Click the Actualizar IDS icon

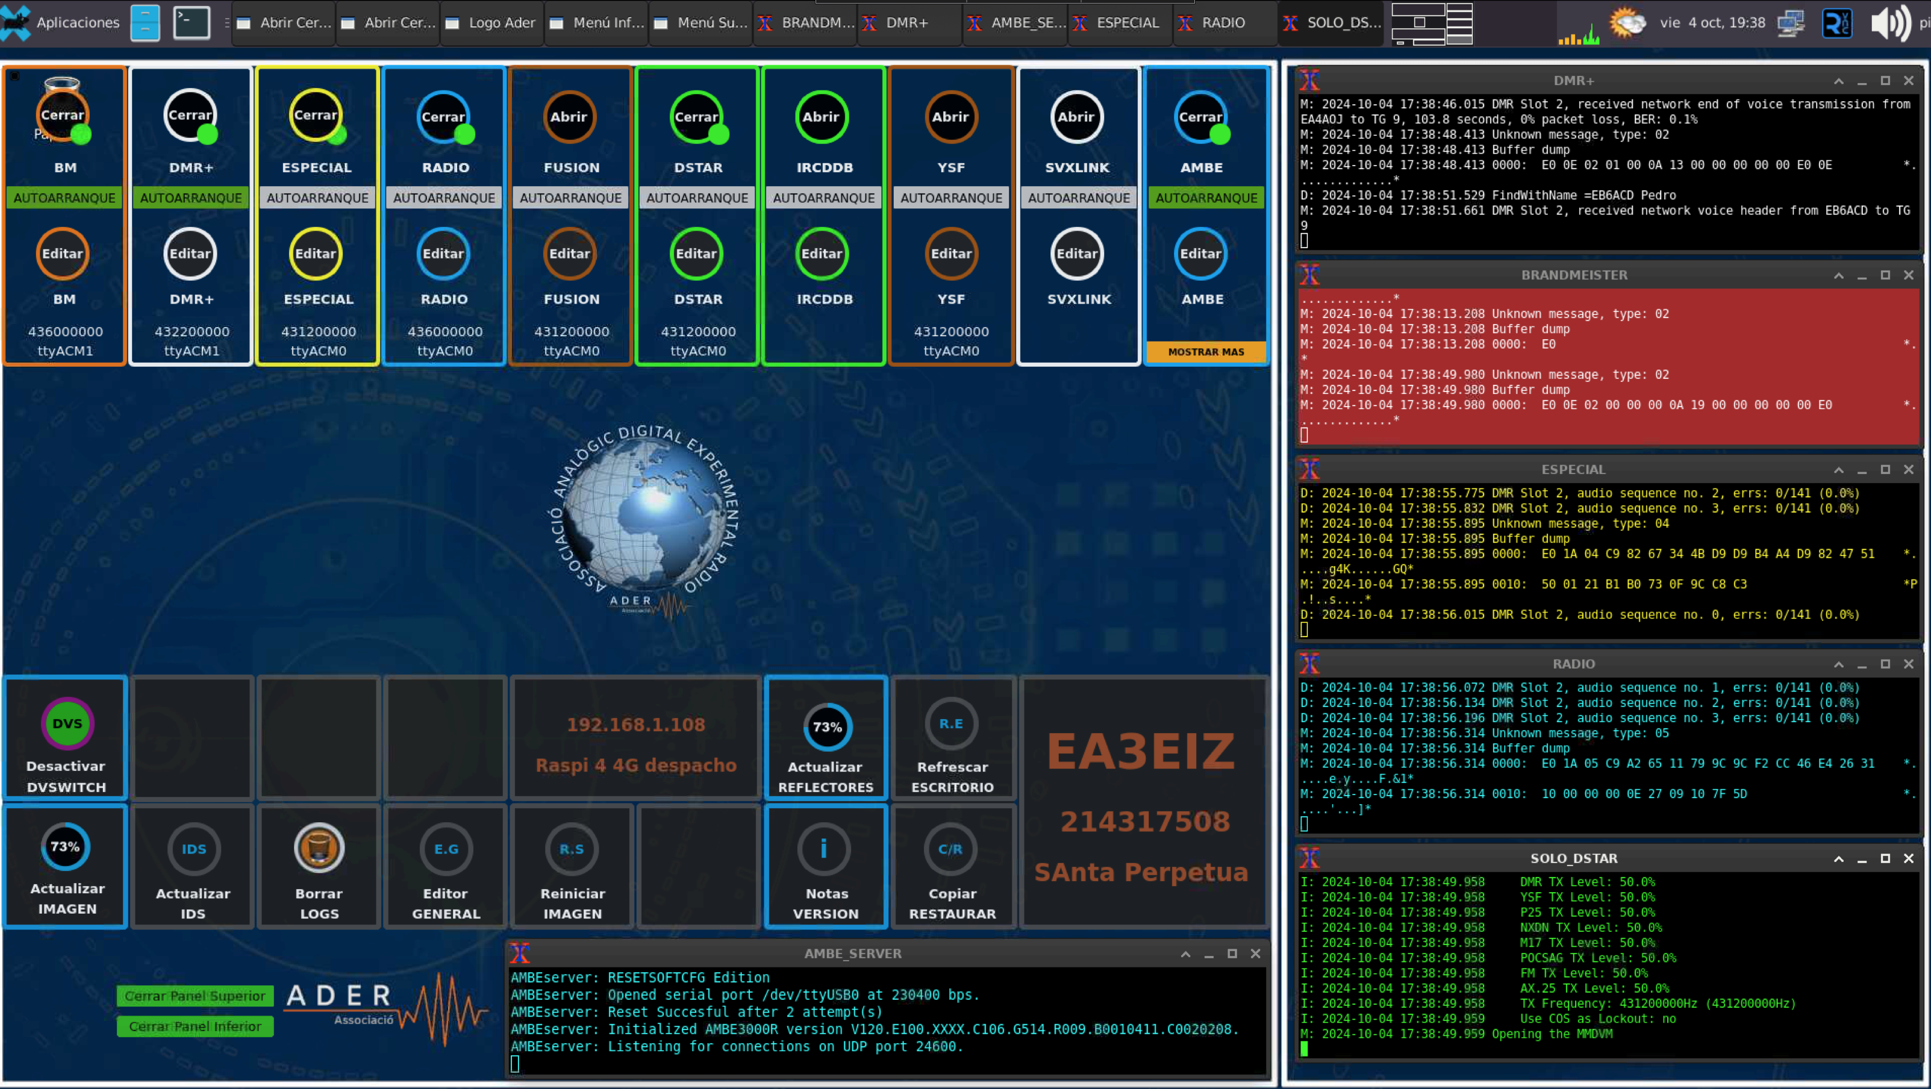(193, 849)
